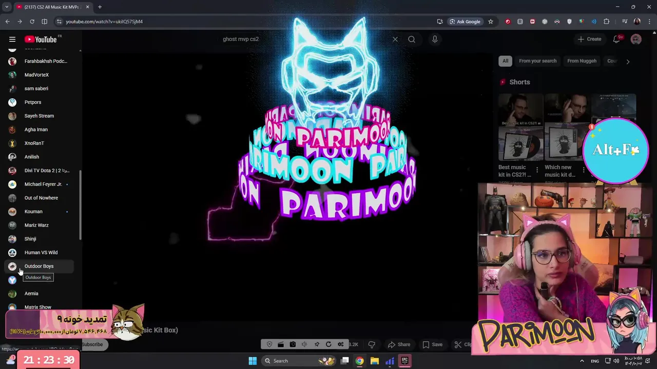Open Chrome media controls icon

point(625,22)
